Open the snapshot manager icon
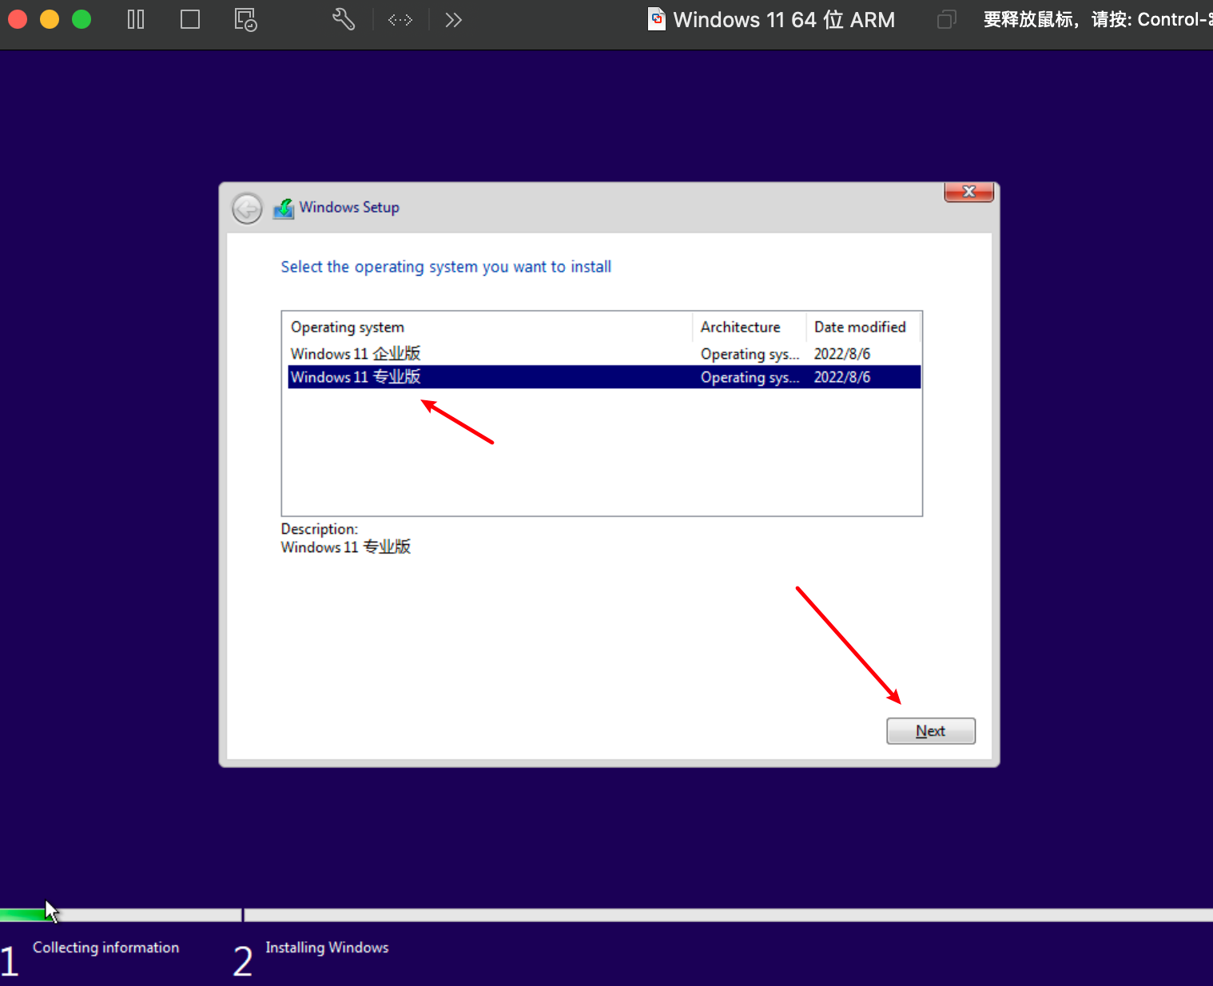The image size is (1213, 986). click(245, 19)
